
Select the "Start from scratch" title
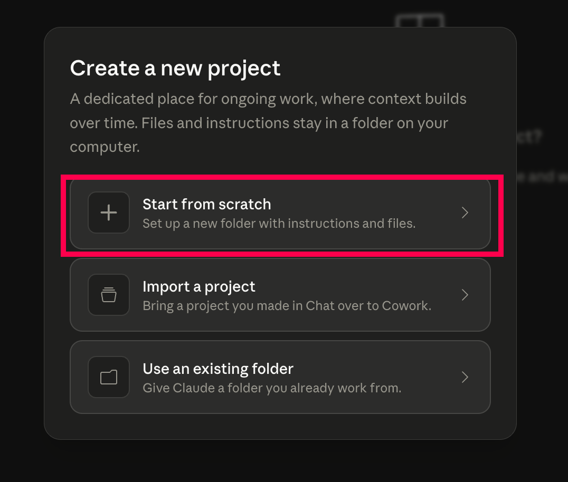point(207,205)
